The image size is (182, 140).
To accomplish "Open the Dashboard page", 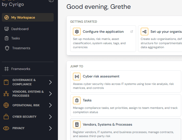I will (20, 29).
